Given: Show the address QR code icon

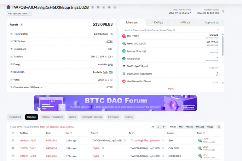Looking at the screenshot, I should coord(98,7).
